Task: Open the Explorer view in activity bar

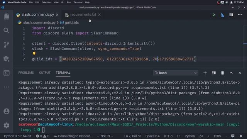Action: 7,16
